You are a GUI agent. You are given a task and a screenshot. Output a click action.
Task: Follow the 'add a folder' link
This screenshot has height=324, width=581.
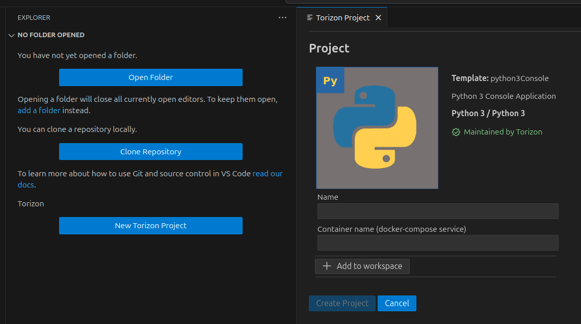(x=39, y=110)
